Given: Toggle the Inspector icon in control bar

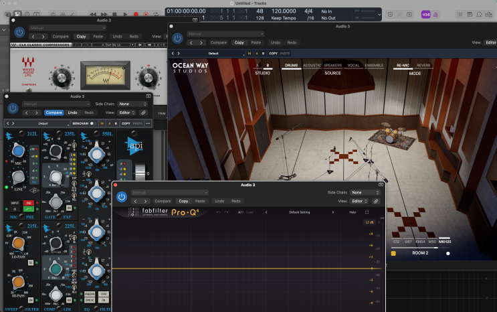Looking at the screenshot, I should click(x=17, y=14).
